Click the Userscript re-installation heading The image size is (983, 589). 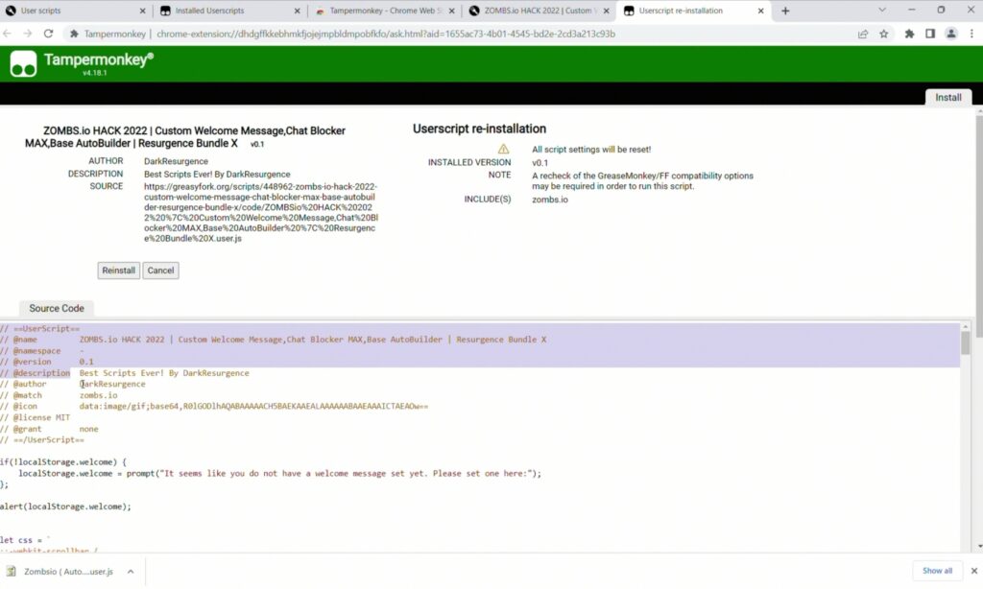pyautogui.click(x=479, y=129)
